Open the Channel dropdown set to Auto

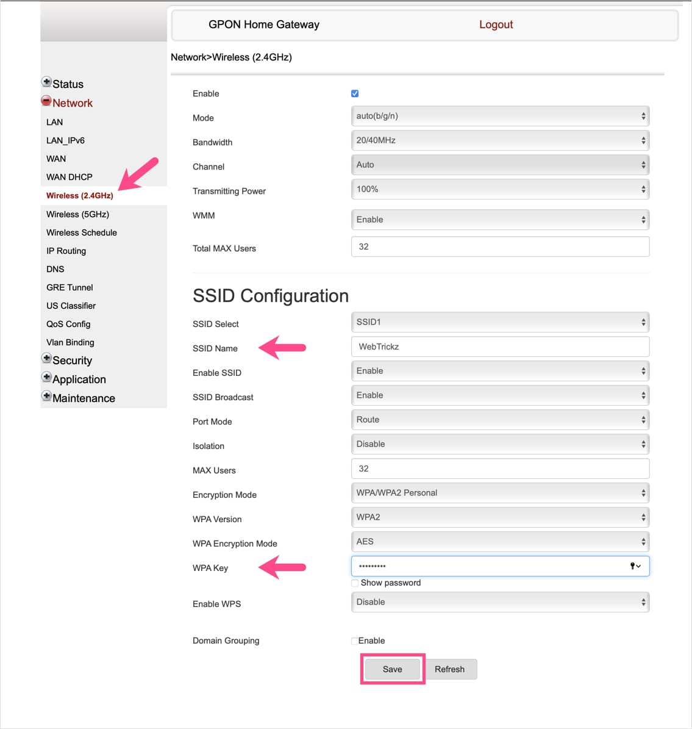pyautogui.click(x=500, y=165)
